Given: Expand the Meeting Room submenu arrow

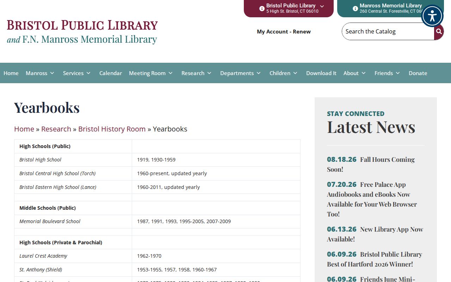Looking at the screenshot, I should pyautogui.click(x=171, y=73).
